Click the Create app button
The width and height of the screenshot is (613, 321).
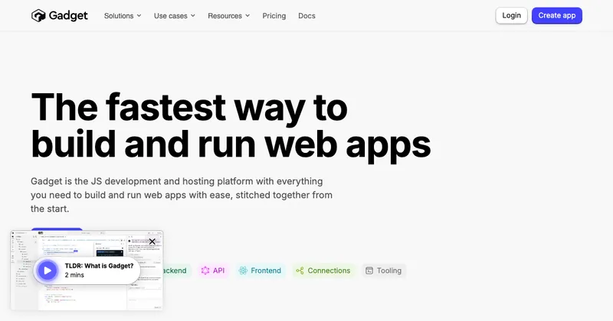(x=557, y=15)
